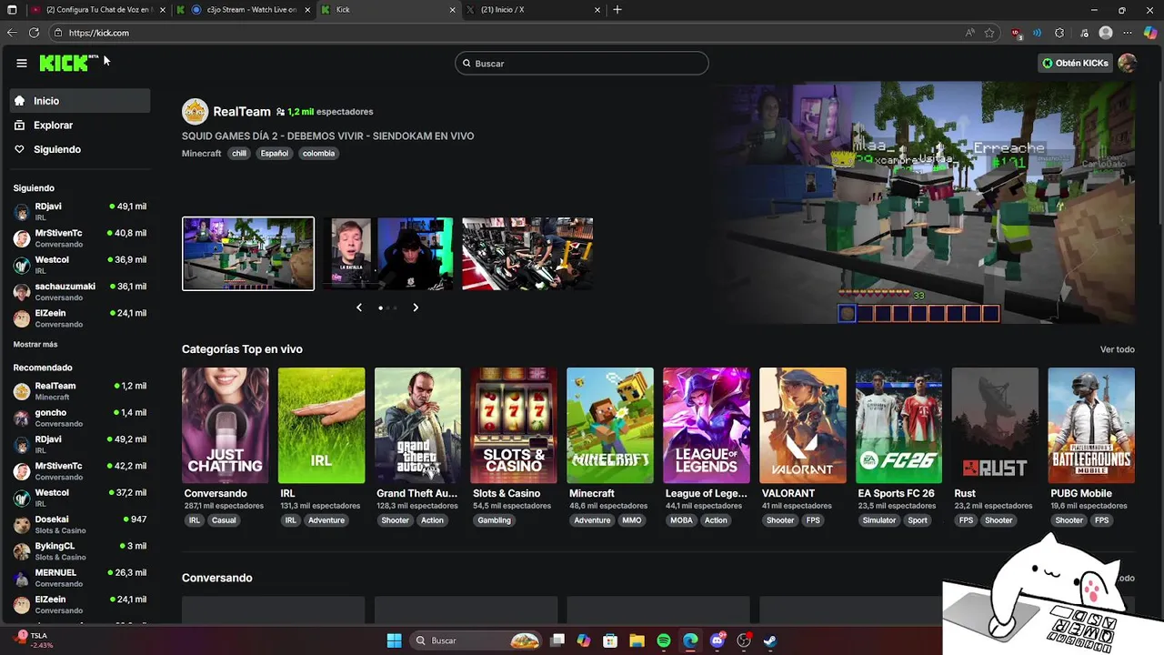The image size is (1164, 655).
Task: Click the Kick search field Buscar
Action: (x=582, y=63)
